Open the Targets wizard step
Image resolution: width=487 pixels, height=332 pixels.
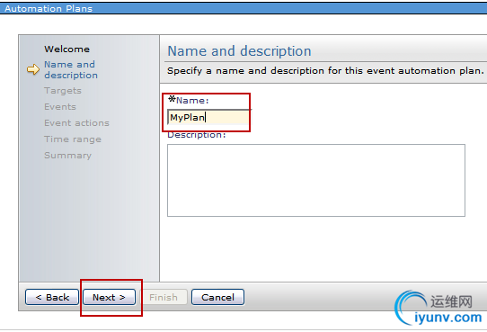pyautogui.click(x=63, y=91)
